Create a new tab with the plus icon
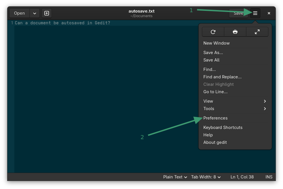Viewport: 283px width, 189px height. [x=46, y=13]
